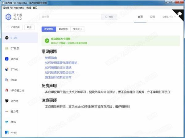
Task: Click the 免责声明 heading
Action: [x=49, y=86]
